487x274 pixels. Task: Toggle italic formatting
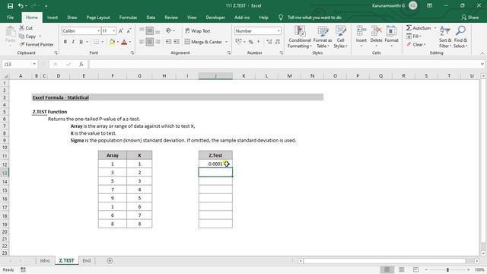[73, 42]
